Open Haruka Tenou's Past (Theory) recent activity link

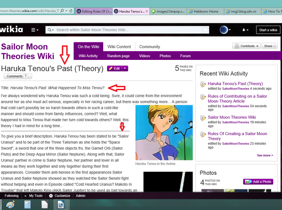pyautogui.click(x=235, y=84)
